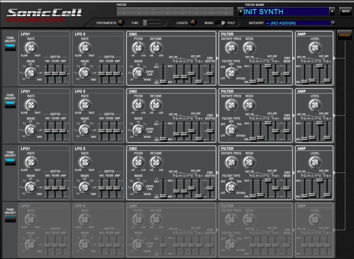The image size is (354, 259).
Task: Open the patch name dropdown arrow
Action: 332,11
